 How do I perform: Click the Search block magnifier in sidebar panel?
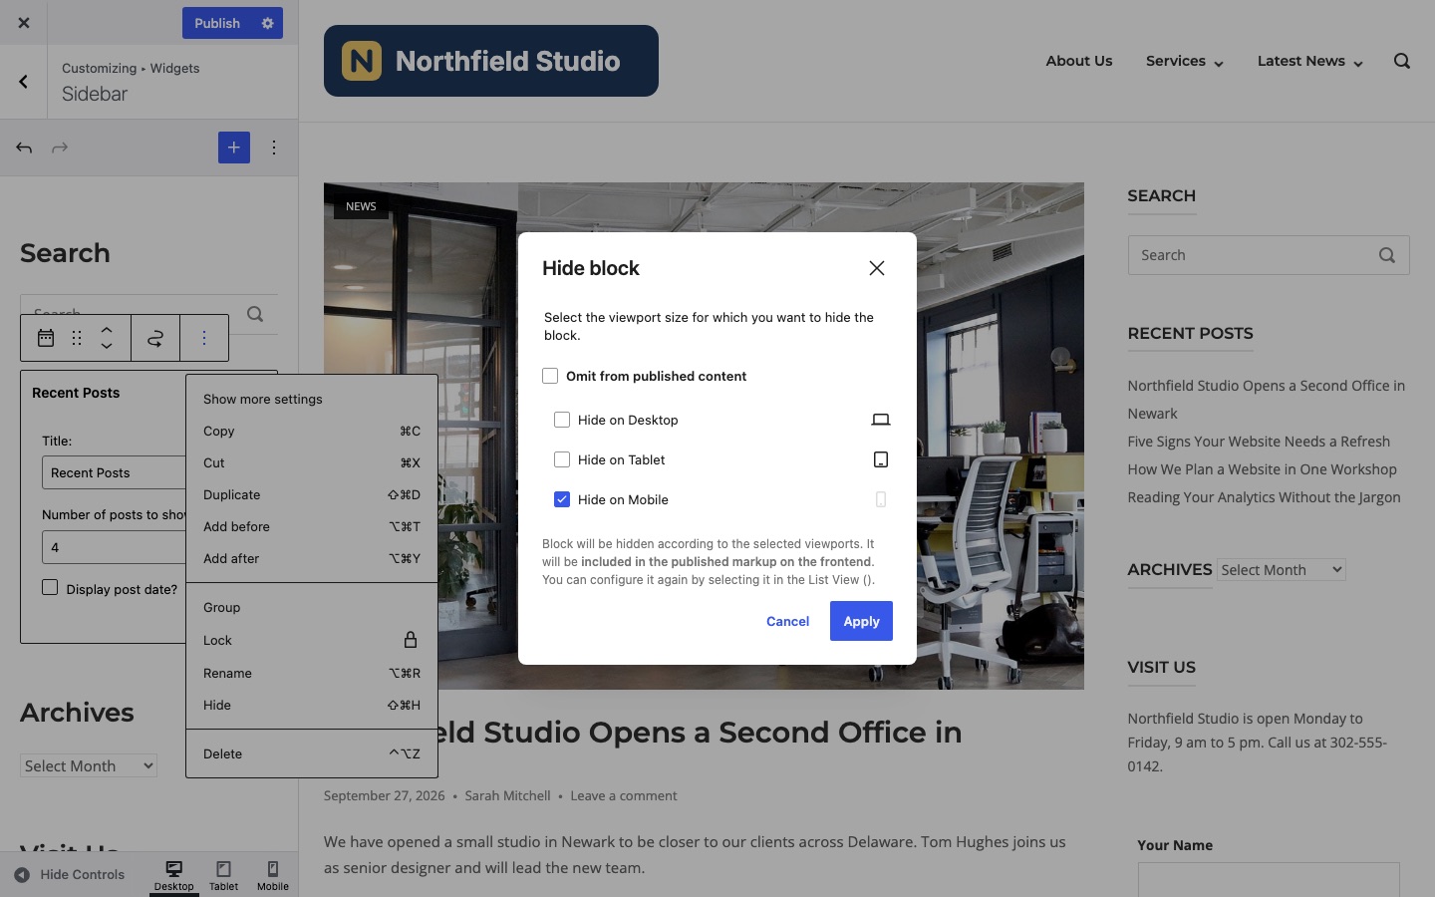[x=255, y=314]
